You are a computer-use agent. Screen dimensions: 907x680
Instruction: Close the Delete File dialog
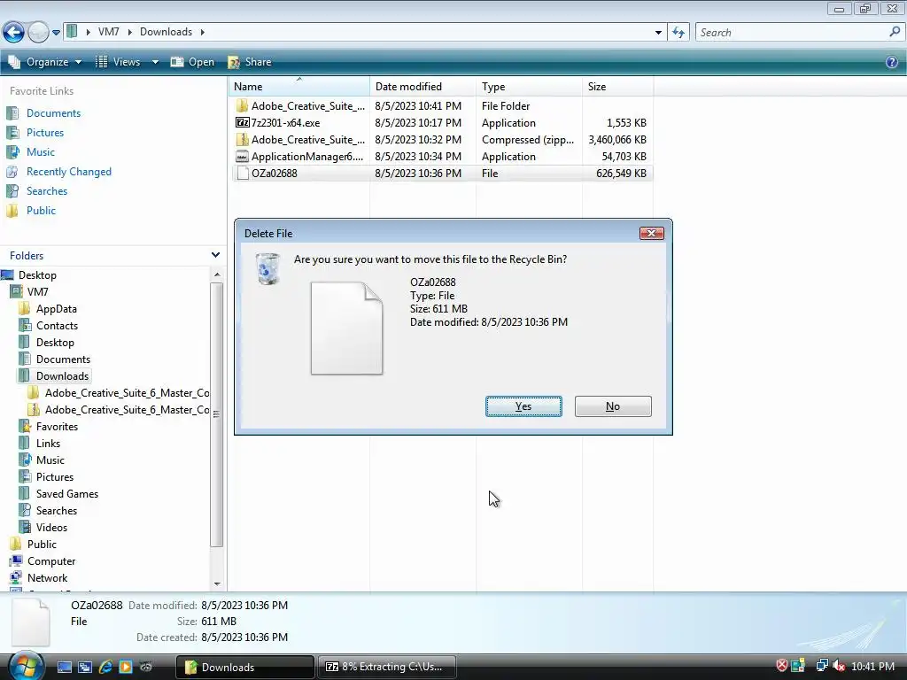[651, 233]
